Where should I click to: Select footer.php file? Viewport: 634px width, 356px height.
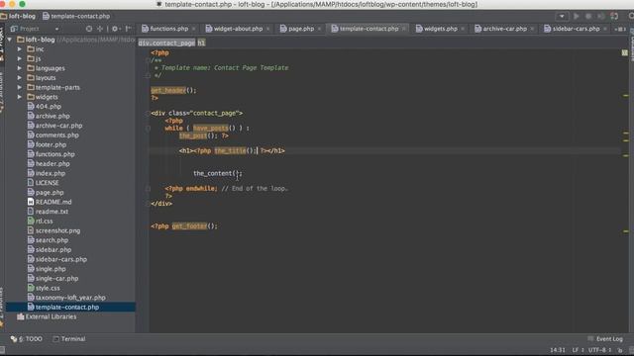(51, 144)
